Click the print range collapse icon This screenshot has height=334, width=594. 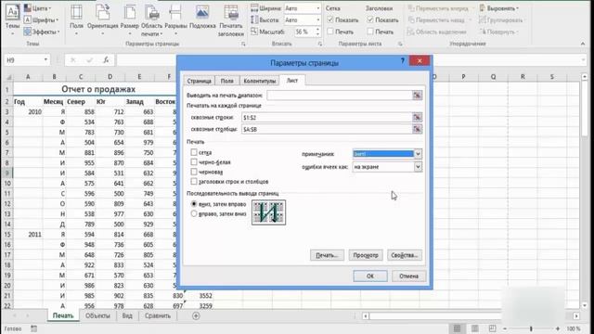(417, 96)
